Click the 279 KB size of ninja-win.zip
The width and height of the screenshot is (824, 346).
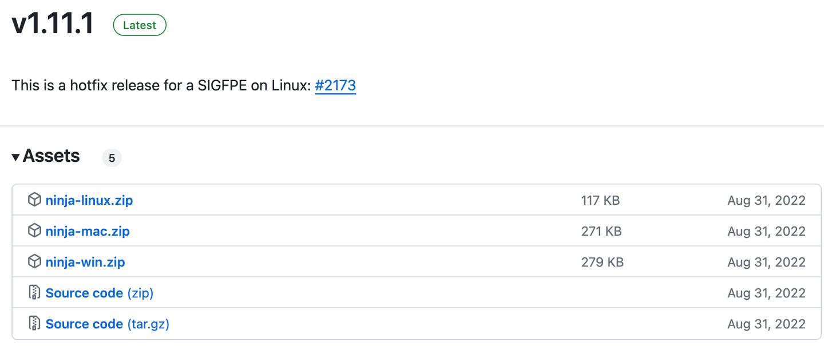tap(602, 263)
